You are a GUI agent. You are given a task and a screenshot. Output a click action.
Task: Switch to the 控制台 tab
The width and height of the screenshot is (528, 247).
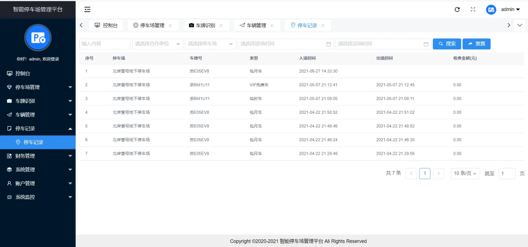tap(106, 25)
